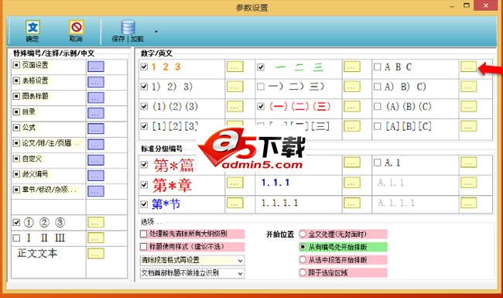Uncheck the 第*篇 checkbox
The height and width of the screenshot is (298, 503).
[144, 165]
